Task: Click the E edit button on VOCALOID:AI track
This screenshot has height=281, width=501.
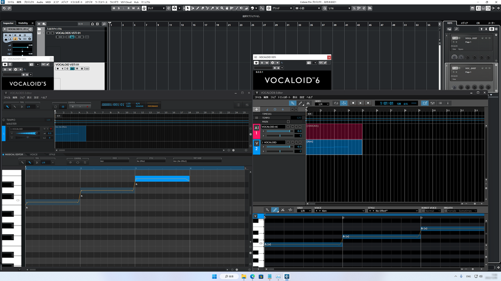Action: 288,127
